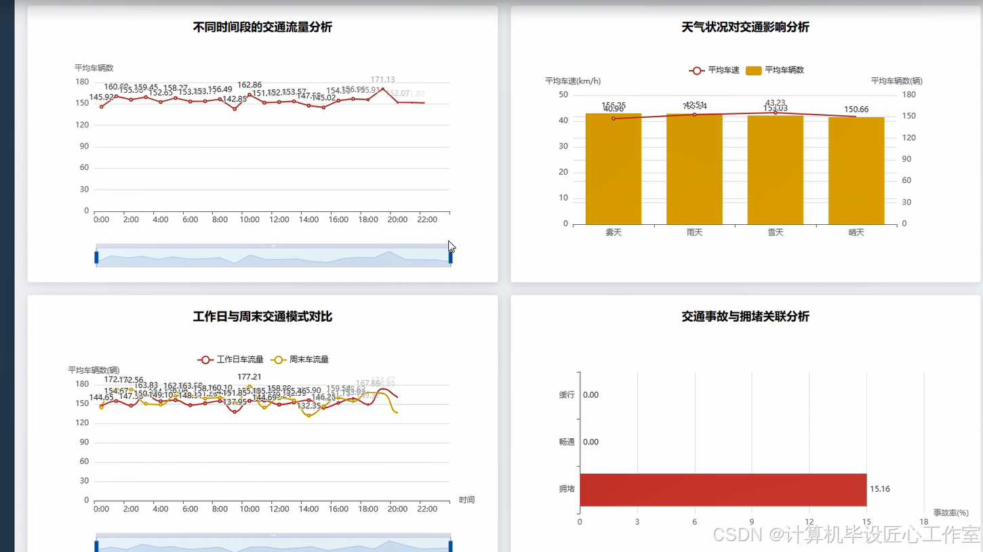Screen dimensions: 983x552
Task: Click left zoom handle under 工作日与周末交通模式对比 chart
Action: pyautogui.click(x=96, y=546)
